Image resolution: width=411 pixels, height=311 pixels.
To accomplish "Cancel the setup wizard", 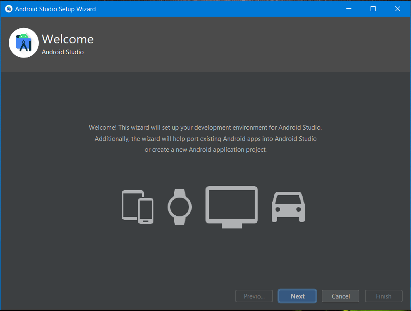I will point(341,296).
